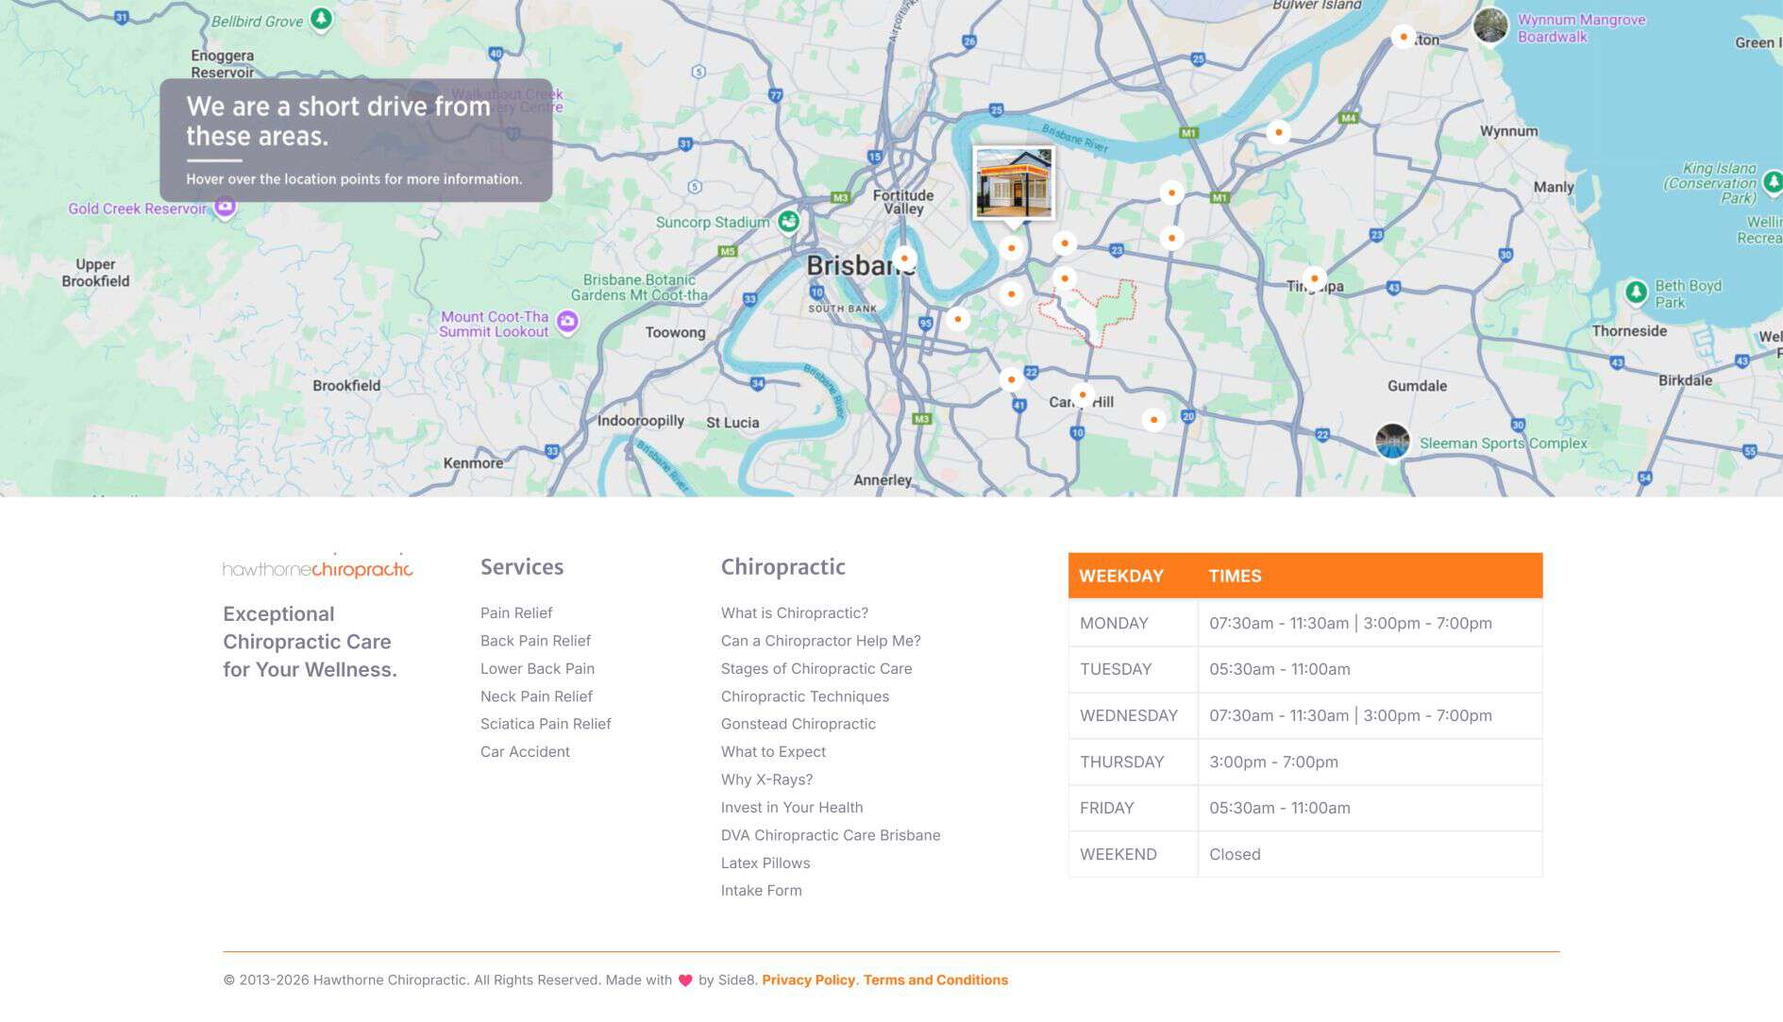Click the Indooroopilly map label
Viewport: 1783px width, 1022px height.
pyautogui.click(x=641, y=421)
